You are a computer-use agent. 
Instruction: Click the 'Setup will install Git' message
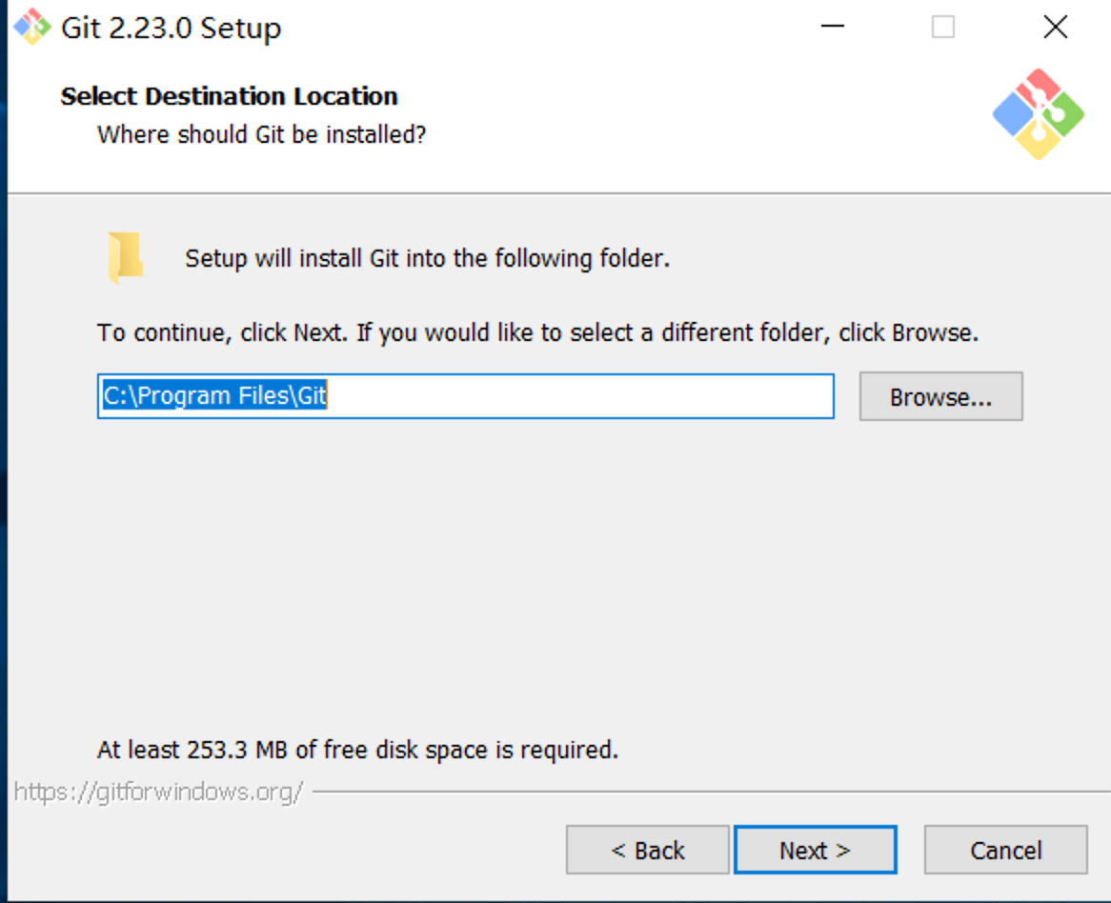(427, 258)
